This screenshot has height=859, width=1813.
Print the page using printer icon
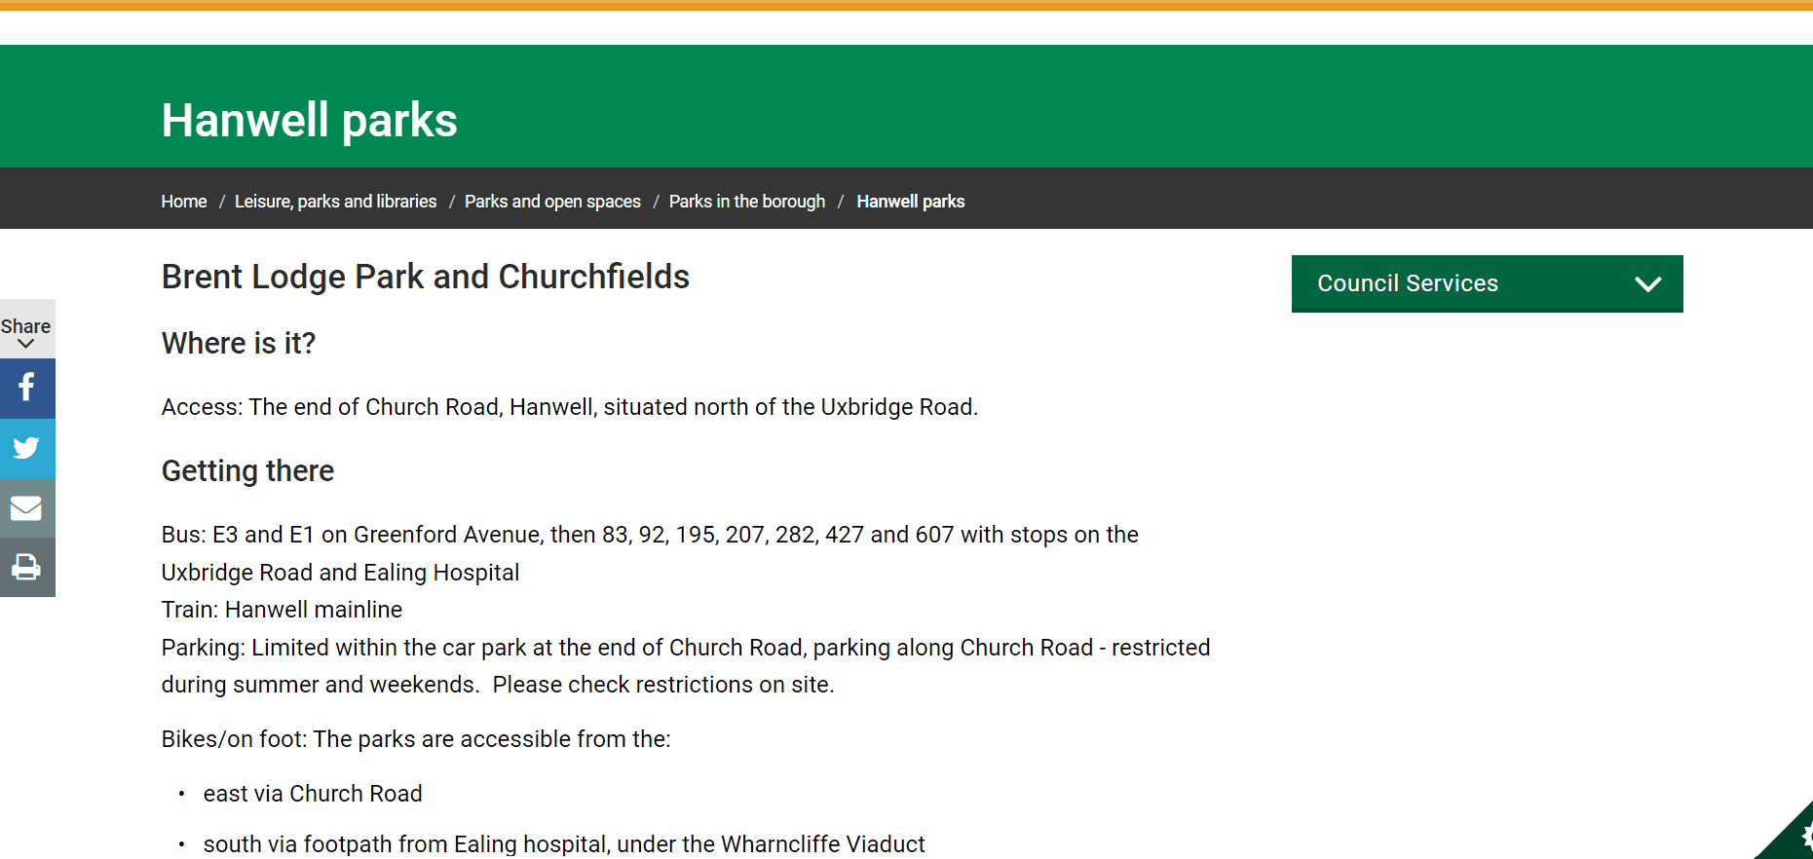[27, 567]
